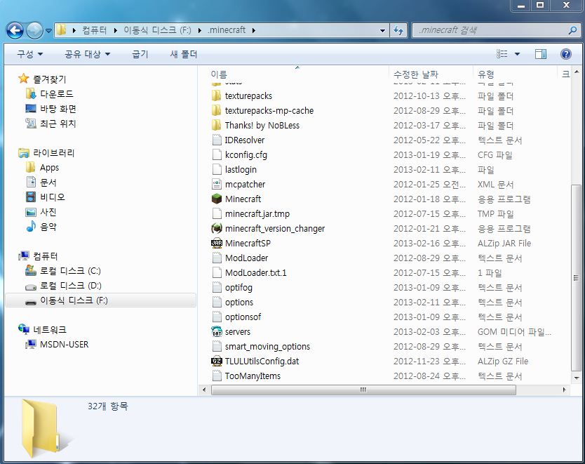
Task: Click the horizontal scrollbar thumb
Action: (x=363, y=390)
